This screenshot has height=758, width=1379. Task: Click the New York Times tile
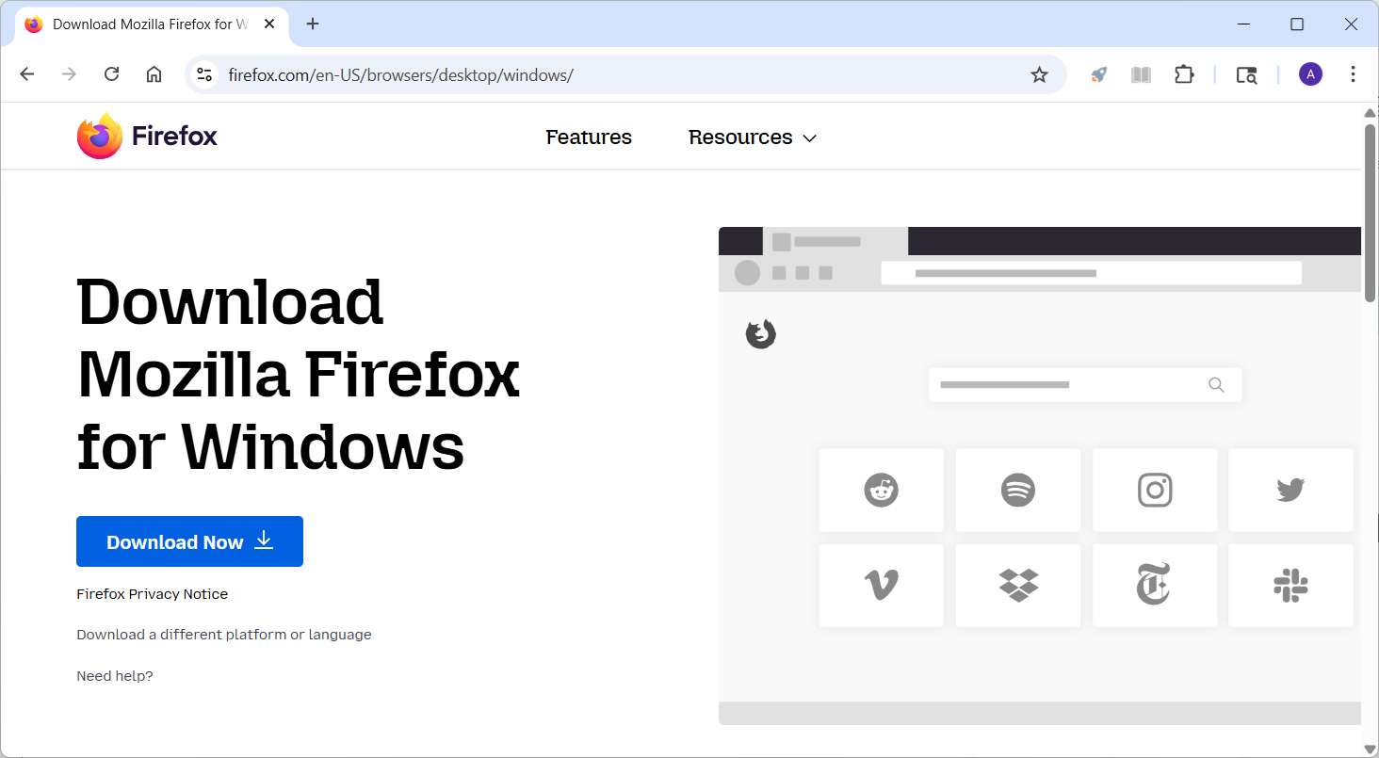click(x=1155, y=586)
